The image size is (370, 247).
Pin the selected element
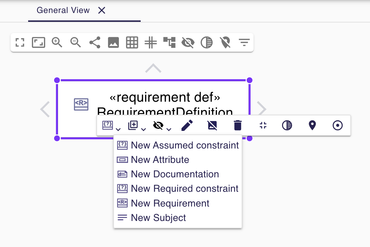tap(312, 125)
